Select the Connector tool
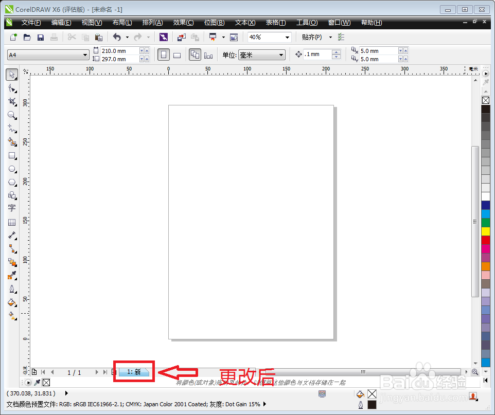Image resolution: width=495 pixels, height=415 pixels. (12, 249)
